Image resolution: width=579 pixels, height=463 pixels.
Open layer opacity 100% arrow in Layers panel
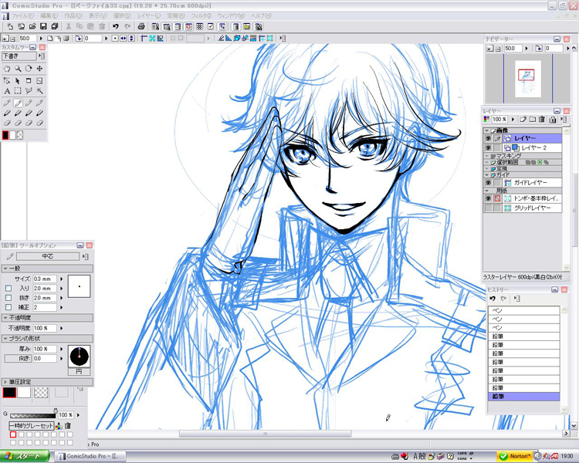click(513, 120)
